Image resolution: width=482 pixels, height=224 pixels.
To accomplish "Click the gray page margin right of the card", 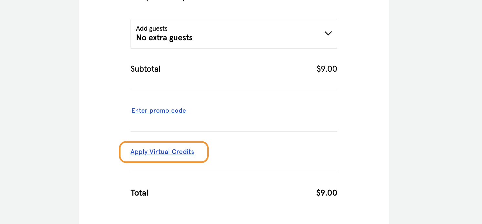I will pyautogui.click(x=436, y=113).
